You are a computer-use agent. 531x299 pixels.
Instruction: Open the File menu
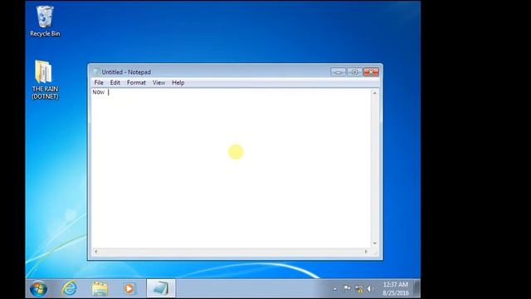point(99,83)
